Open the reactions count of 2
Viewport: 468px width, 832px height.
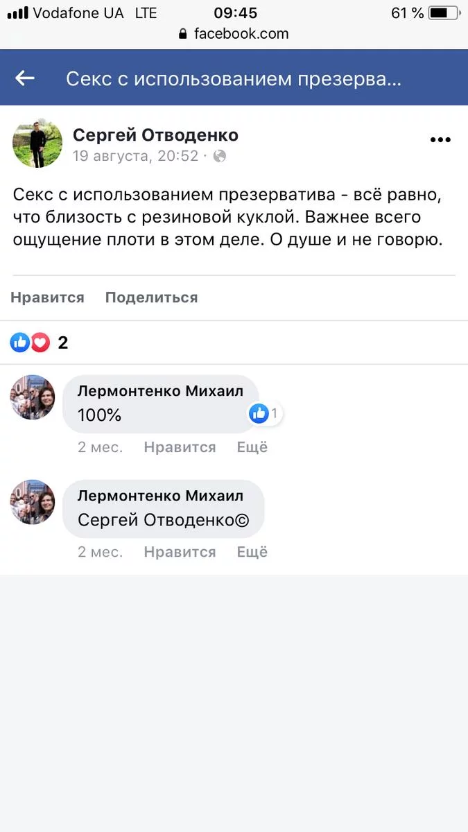[x=63, y=343]
